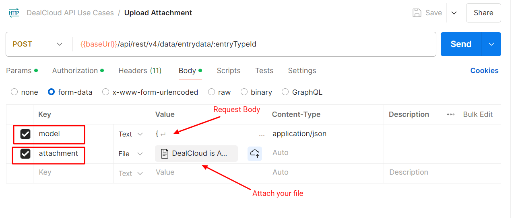Expand model value with ellipsis icon
Image resolution: width=516 pixels, height=218 pixels.
coord(262,135)
